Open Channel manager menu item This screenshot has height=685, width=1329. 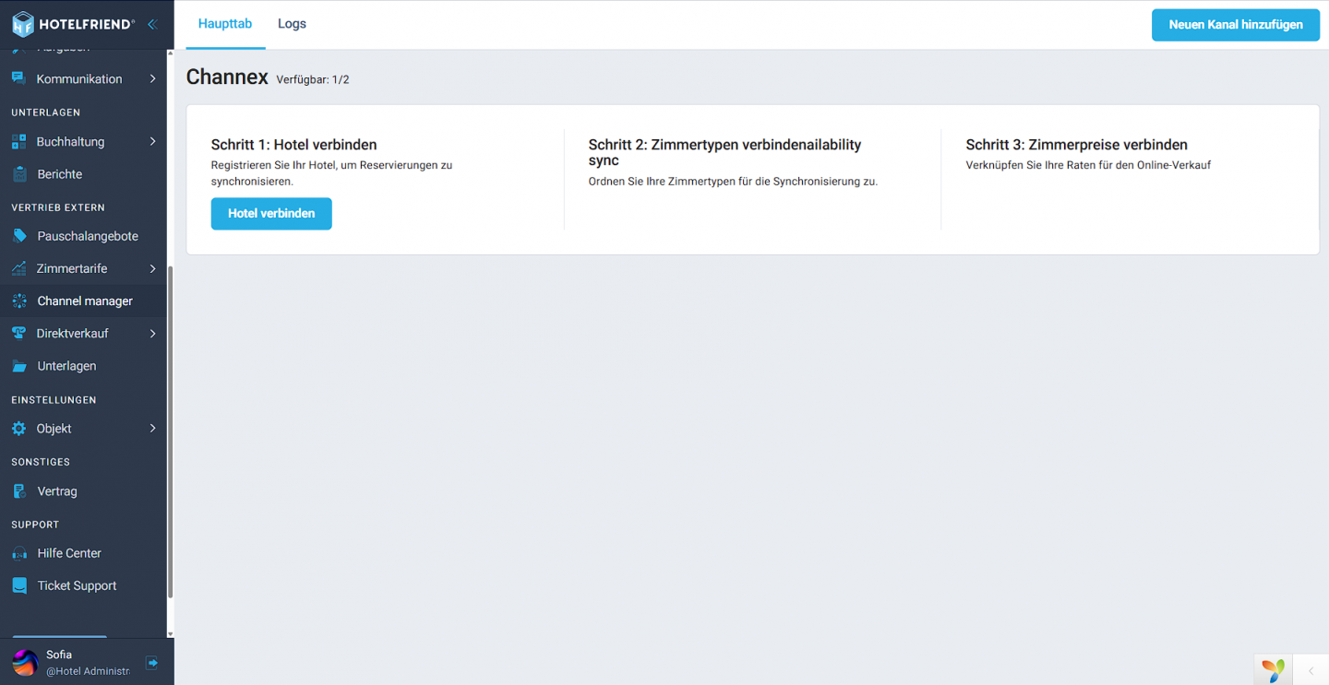[x=83, y=301]
